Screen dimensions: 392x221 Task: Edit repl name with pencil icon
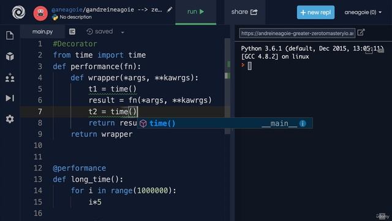[x=170, y=10]
